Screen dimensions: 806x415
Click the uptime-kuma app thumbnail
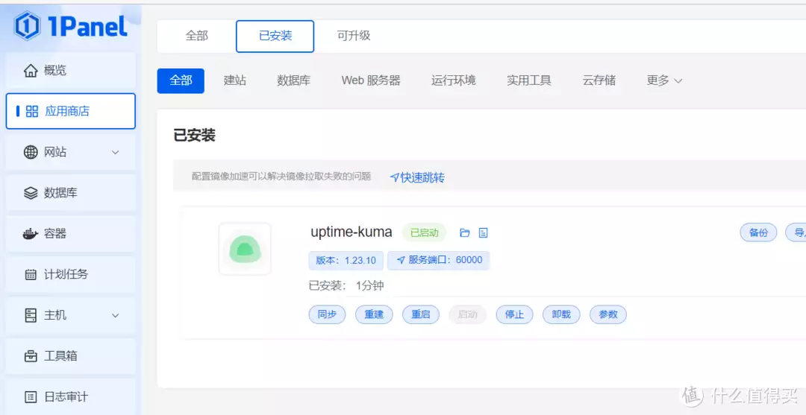245,249
